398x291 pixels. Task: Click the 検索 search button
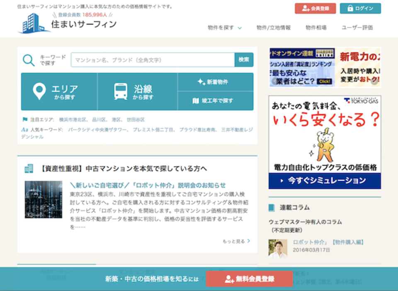click(x=244, y=60)
